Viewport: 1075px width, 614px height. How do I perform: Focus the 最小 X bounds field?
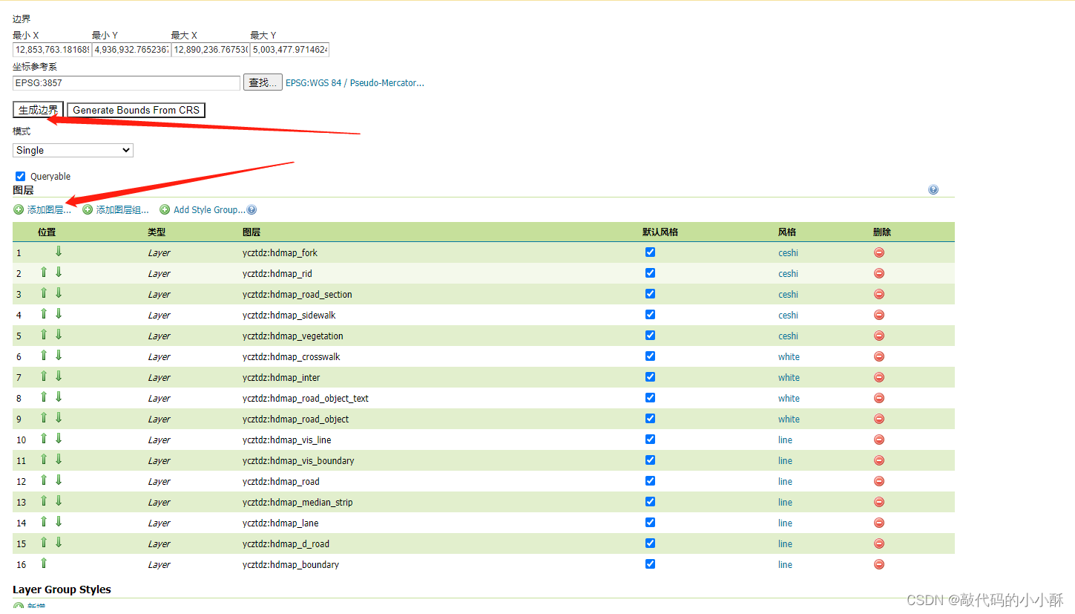52,50
